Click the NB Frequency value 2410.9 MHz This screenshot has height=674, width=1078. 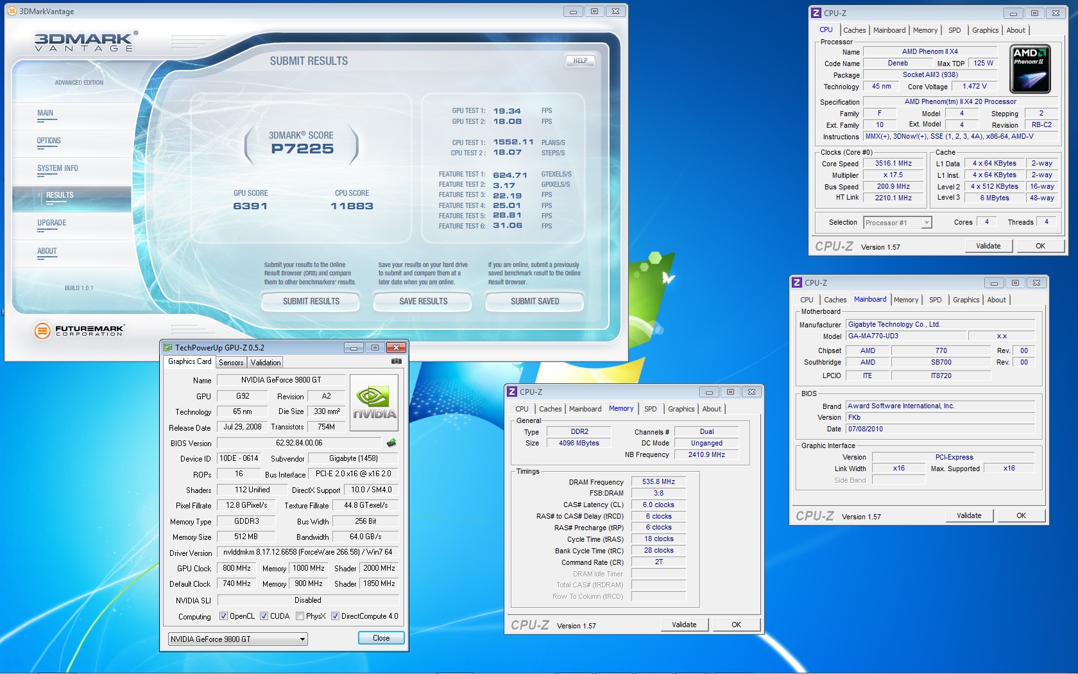point(706,454)
